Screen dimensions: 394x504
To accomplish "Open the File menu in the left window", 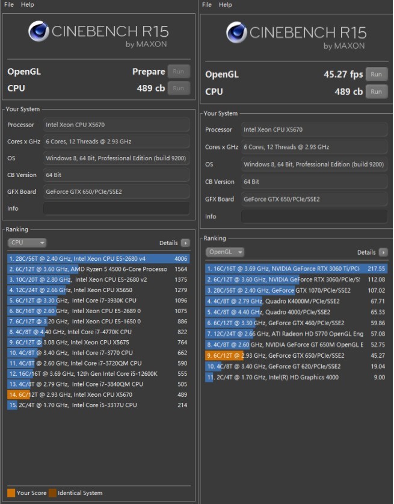I will point(9,5).
